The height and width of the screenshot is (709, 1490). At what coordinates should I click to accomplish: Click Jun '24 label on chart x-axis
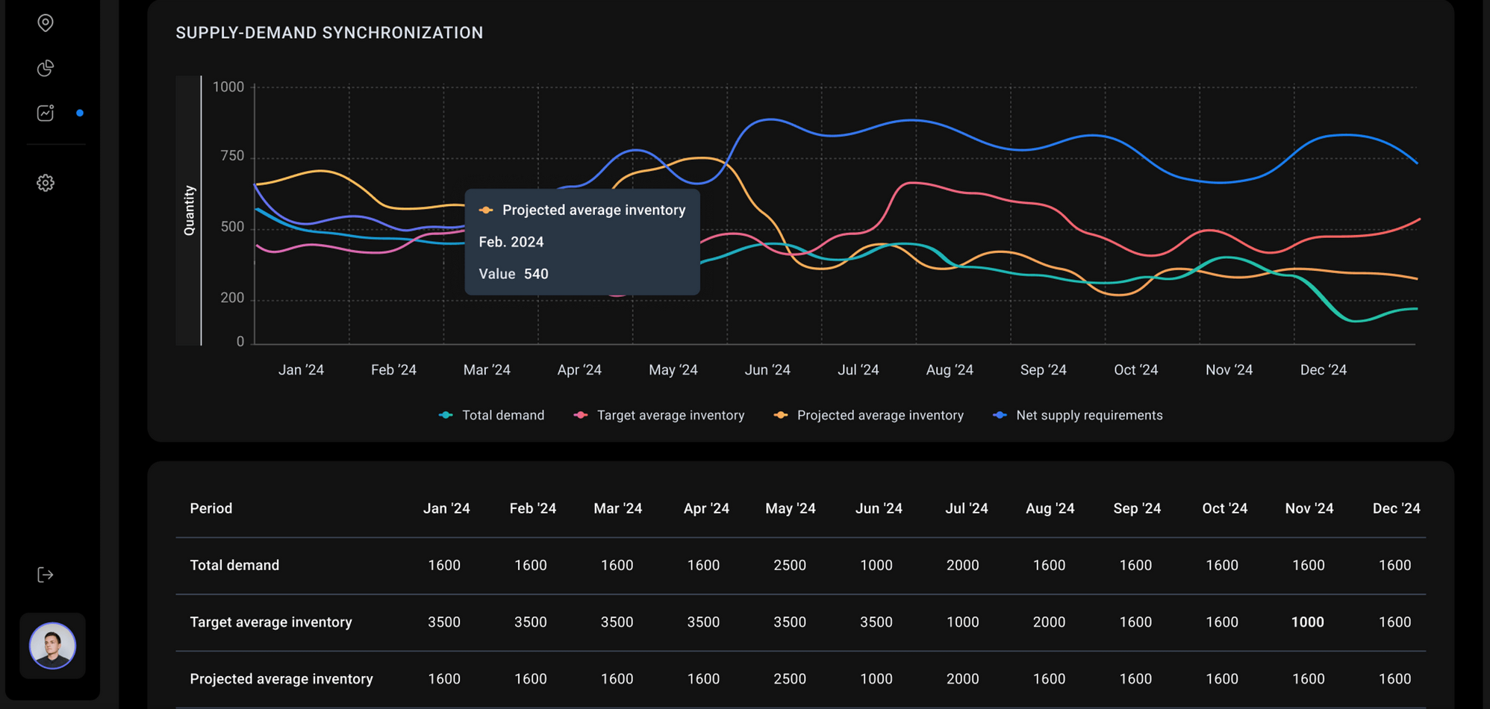767,370
